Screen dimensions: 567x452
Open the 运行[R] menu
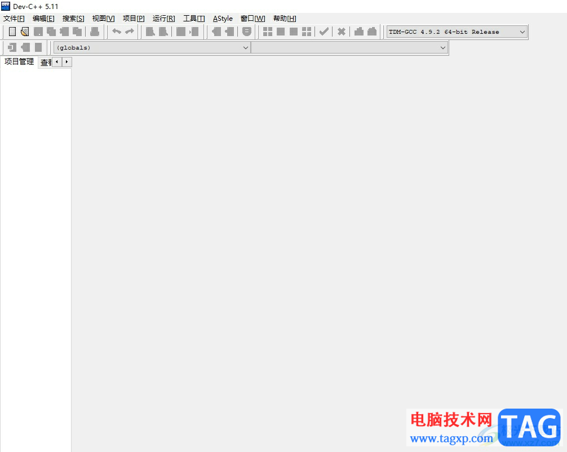(164, 19)
